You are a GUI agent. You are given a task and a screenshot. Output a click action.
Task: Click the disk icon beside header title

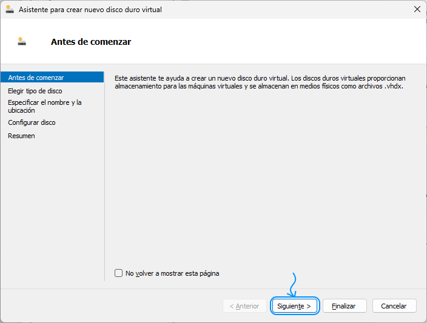pos(22,41)
